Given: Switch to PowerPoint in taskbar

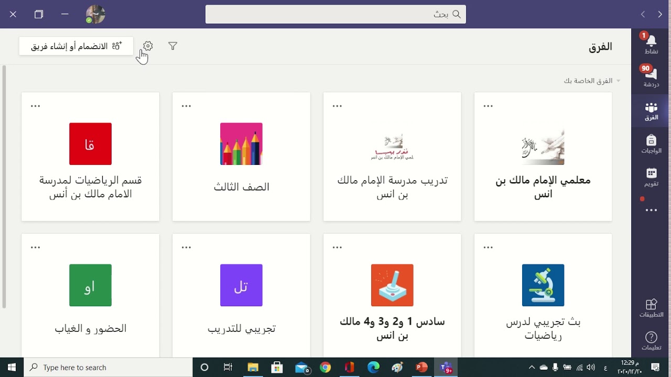Looking at the screenshot, I should coord(422,368).
